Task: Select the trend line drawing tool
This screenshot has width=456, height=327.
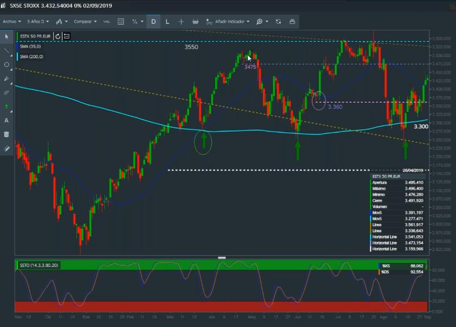Action: tap(7, 51)
